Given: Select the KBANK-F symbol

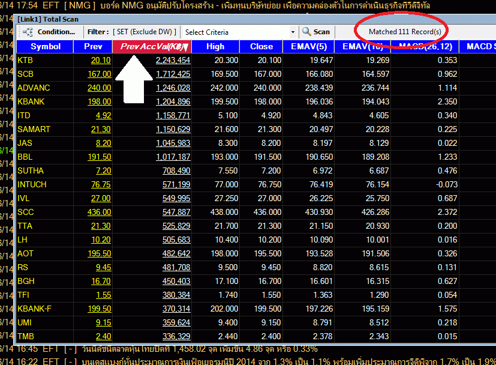Looking at the screenshot, I should pos(34,309).
